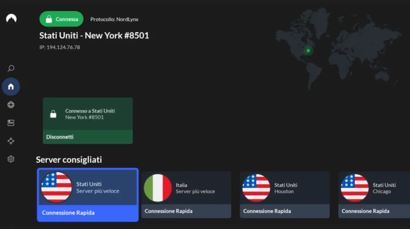Open the Meshnet nodes icon

point(11,141)
